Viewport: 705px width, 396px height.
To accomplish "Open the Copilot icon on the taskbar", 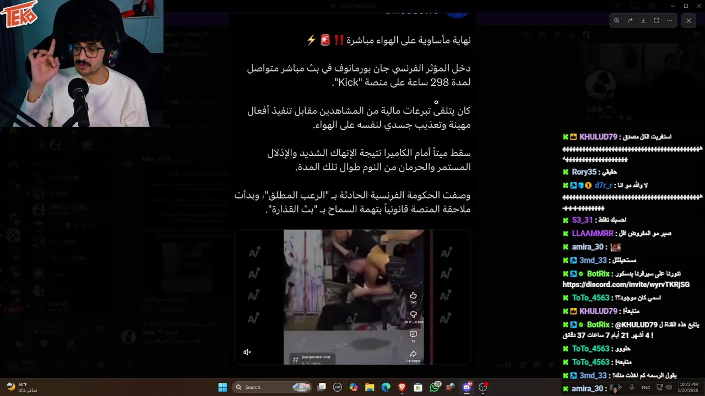I will coord(354,387).
